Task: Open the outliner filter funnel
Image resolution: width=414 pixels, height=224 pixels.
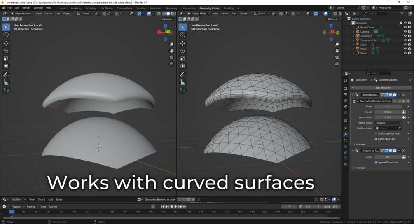Action: [402, 14]
